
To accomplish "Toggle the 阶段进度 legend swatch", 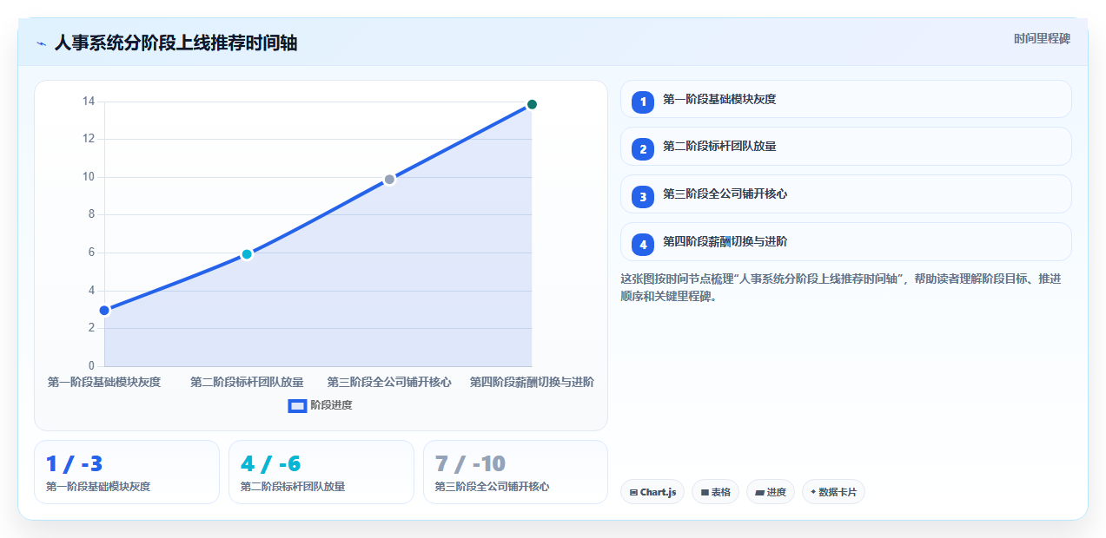I will point(297,405).
